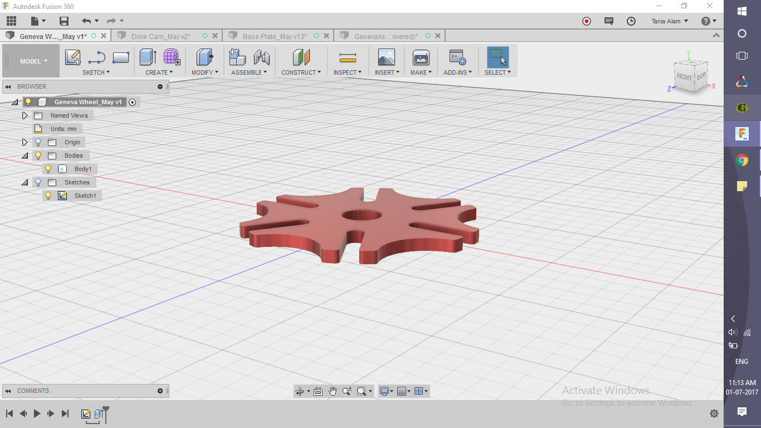Expand the Named Views tree node

[x=25, y=115]
